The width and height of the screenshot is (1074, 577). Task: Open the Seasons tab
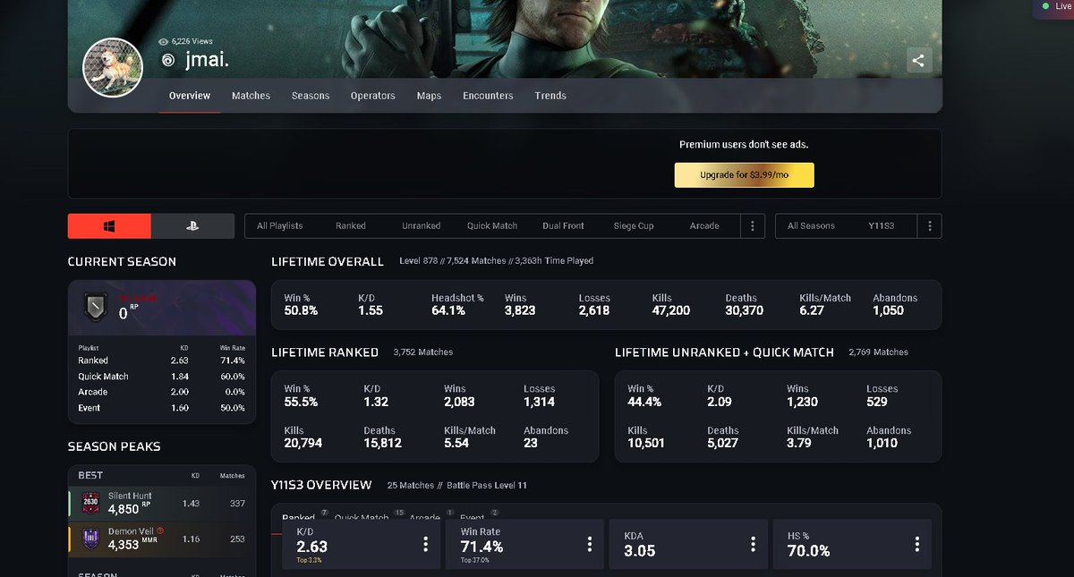(x=311, y=96)
